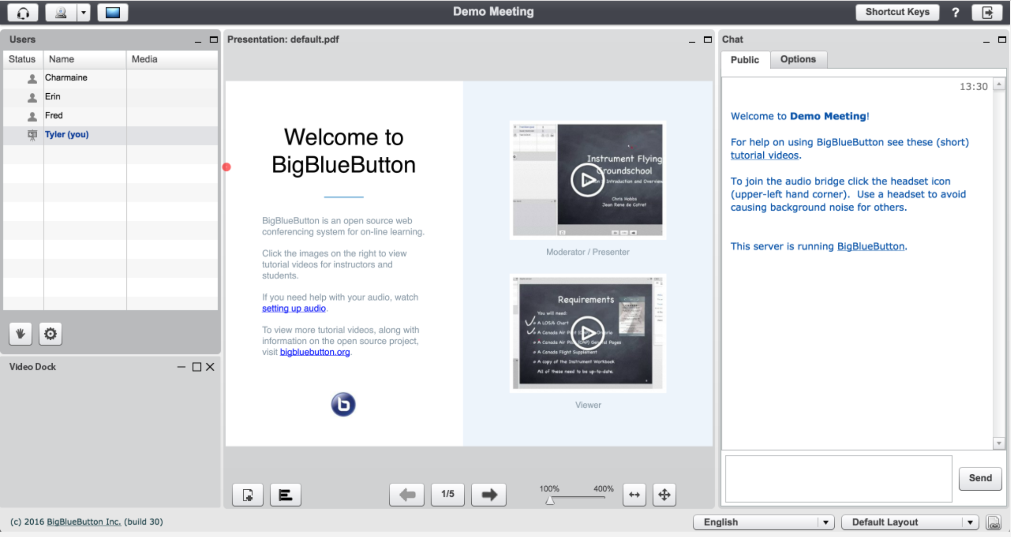The image size is (1011, 537).
Task: Open user settings gear in Users panel
Action: click(50, 334)
